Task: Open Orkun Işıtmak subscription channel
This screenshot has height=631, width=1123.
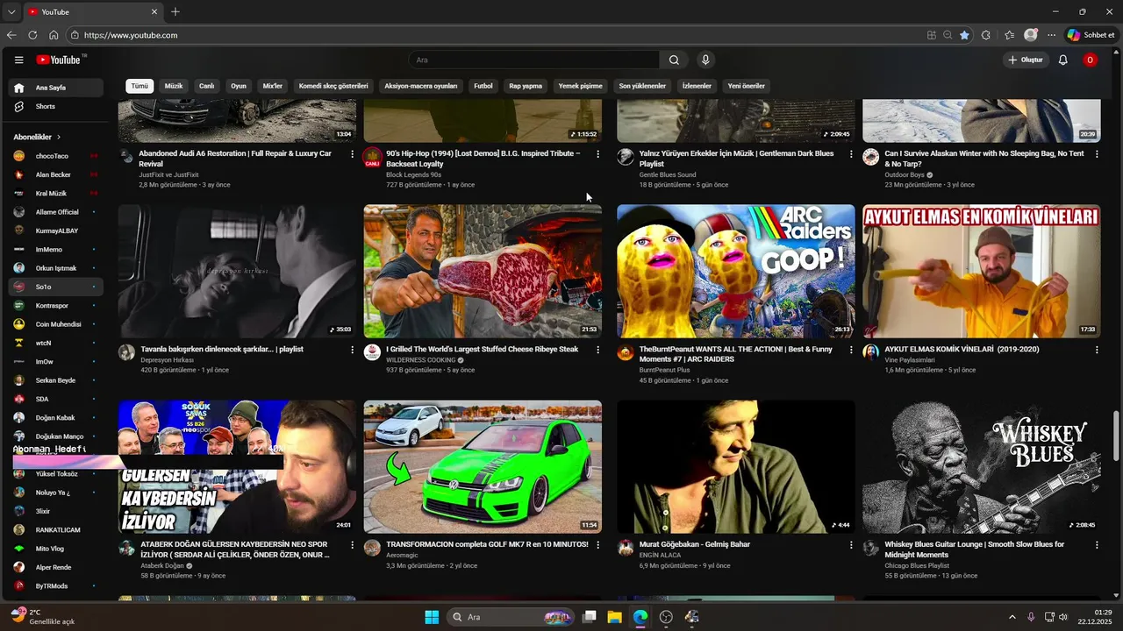Action: (x=56, y=268)
